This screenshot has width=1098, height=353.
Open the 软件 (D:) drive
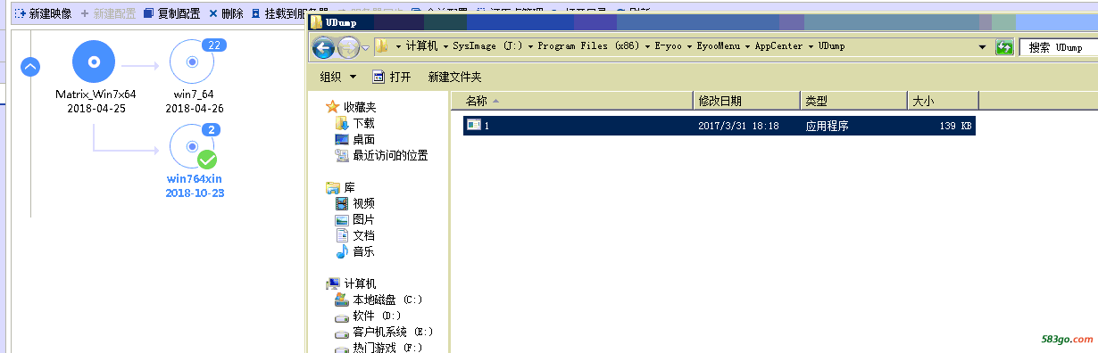[378, 316]
